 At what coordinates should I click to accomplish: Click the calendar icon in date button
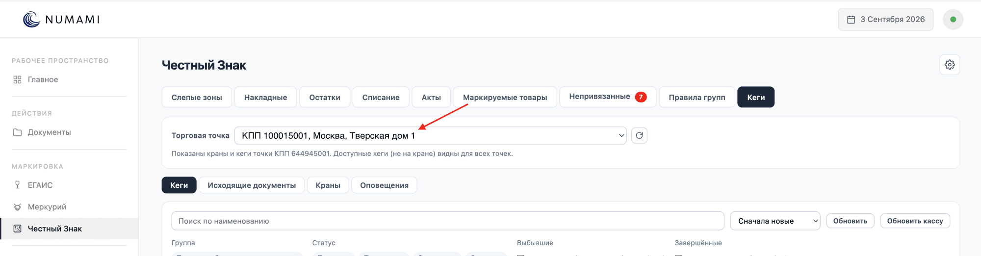[851, 20]
